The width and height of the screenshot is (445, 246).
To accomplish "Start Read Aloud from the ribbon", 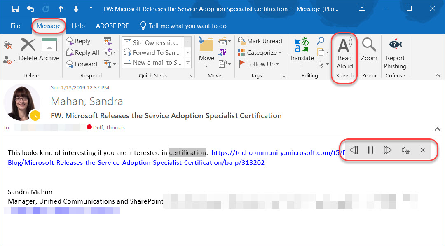I will (x=344, y=54).
